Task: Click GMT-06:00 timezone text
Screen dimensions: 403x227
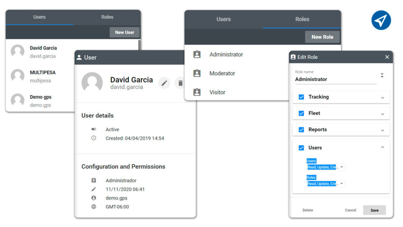Action: [x=117, y=207]
